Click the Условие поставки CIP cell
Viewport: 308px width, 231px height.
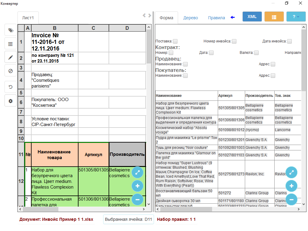click(x=55, y=122)
